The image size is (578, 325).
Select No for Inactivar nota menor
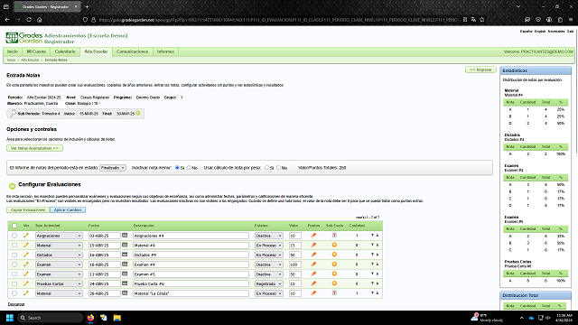point(189,168)
